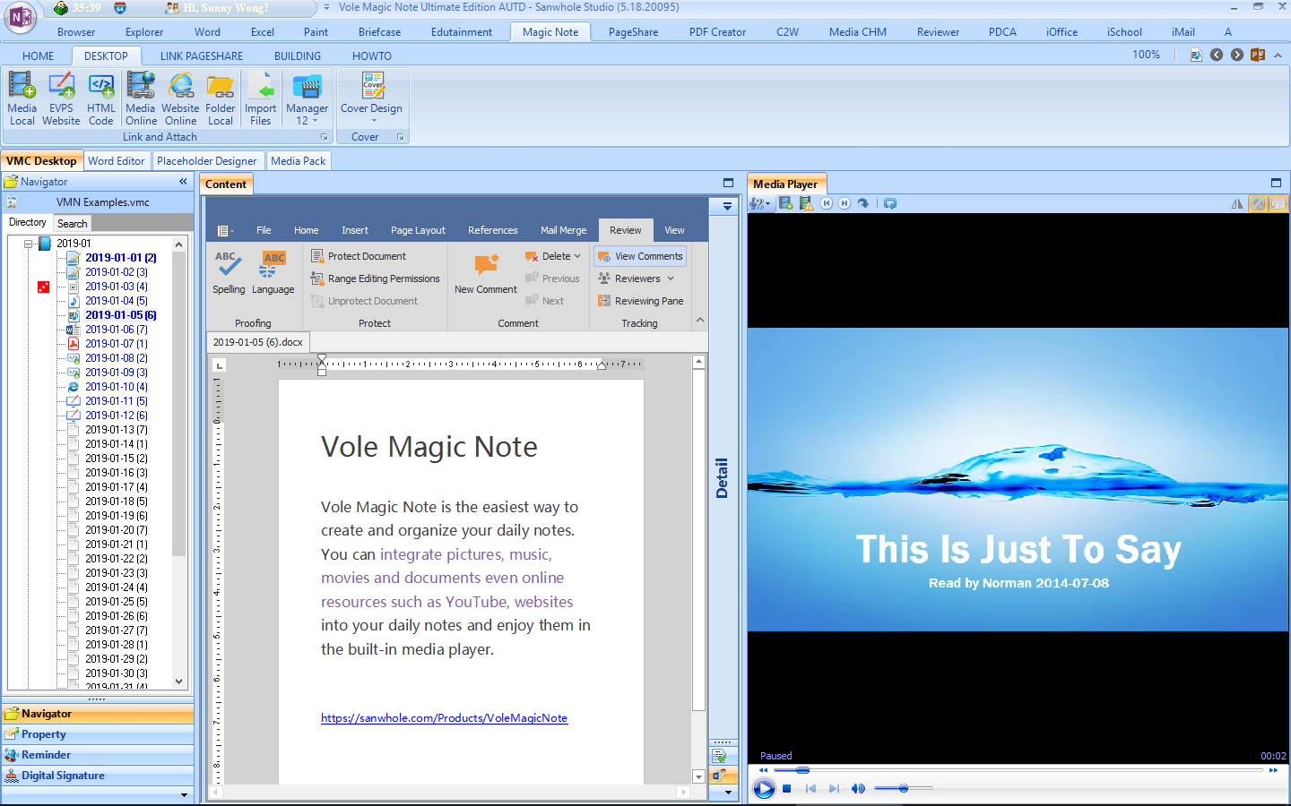Click the media player seek slider
The height and width of the screenshot is (806, 1291).
(1022, 770)
